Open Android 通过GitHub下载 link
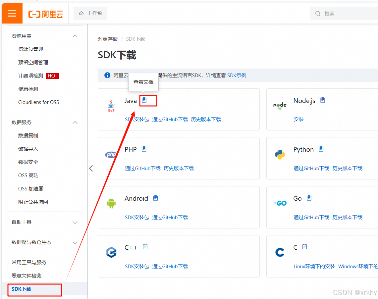378x299 pixels. [170, 217]
